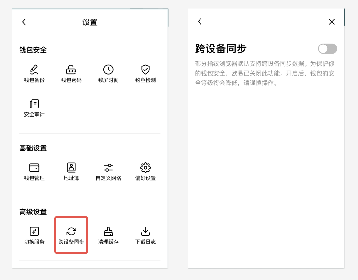The image size is (358, 280).
Task: Tap the back arrow on the sync page
Action: [x=200, y=22]
